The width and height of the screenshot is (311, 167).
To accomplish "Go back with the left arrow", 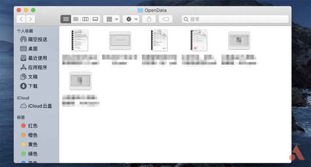I will (x=21, y=19).
